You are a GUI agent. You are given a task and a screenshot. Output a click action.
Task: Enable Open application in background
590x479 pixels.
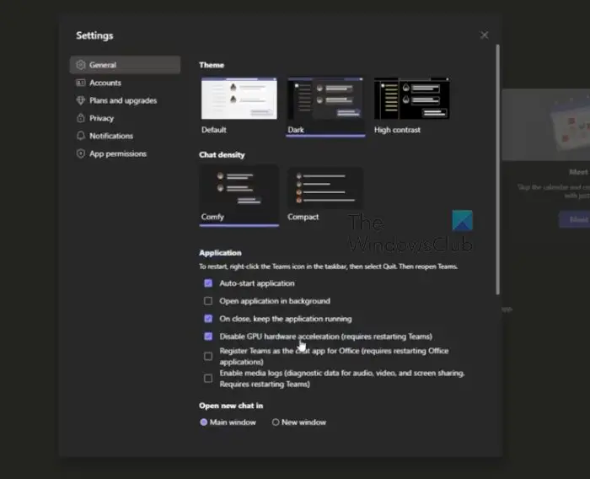(208, 301)
